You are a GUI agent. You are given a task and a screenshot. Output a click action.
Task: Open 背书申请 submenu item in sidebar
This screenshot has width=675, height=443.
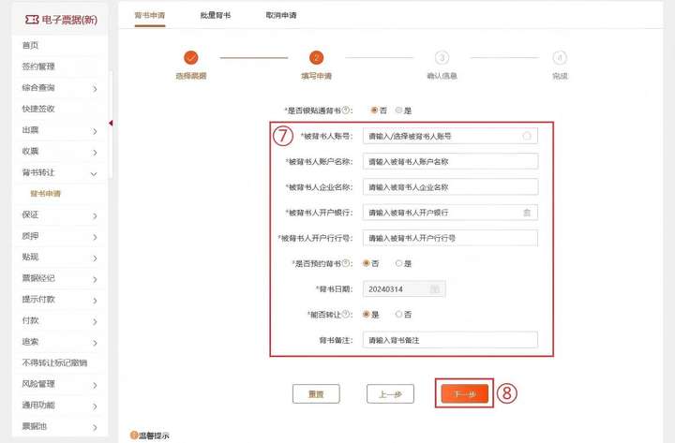pos(45,194)
